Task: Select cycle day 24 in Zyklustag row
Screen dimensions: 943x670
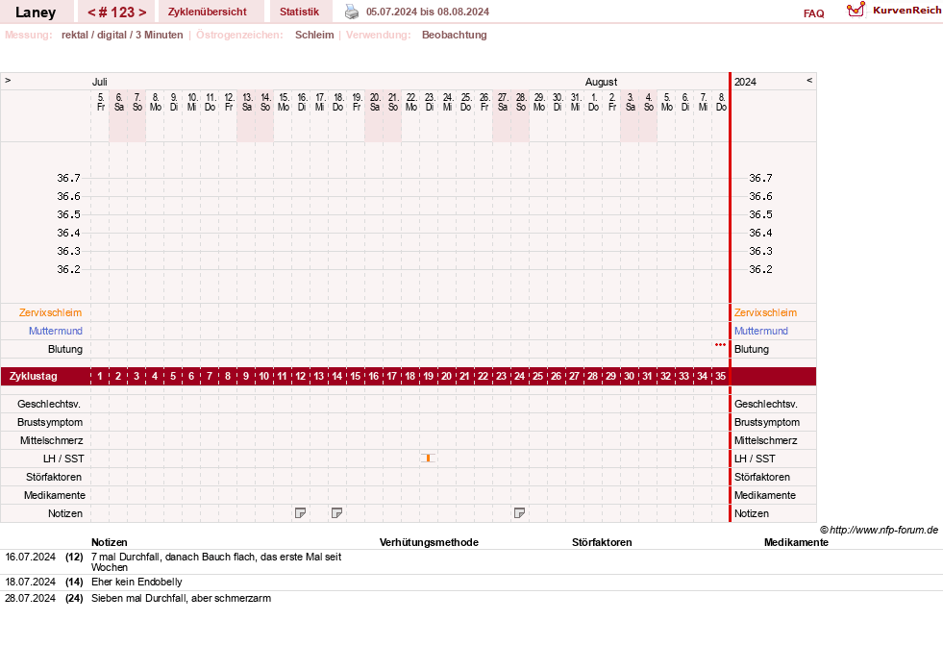Action: 520,377
